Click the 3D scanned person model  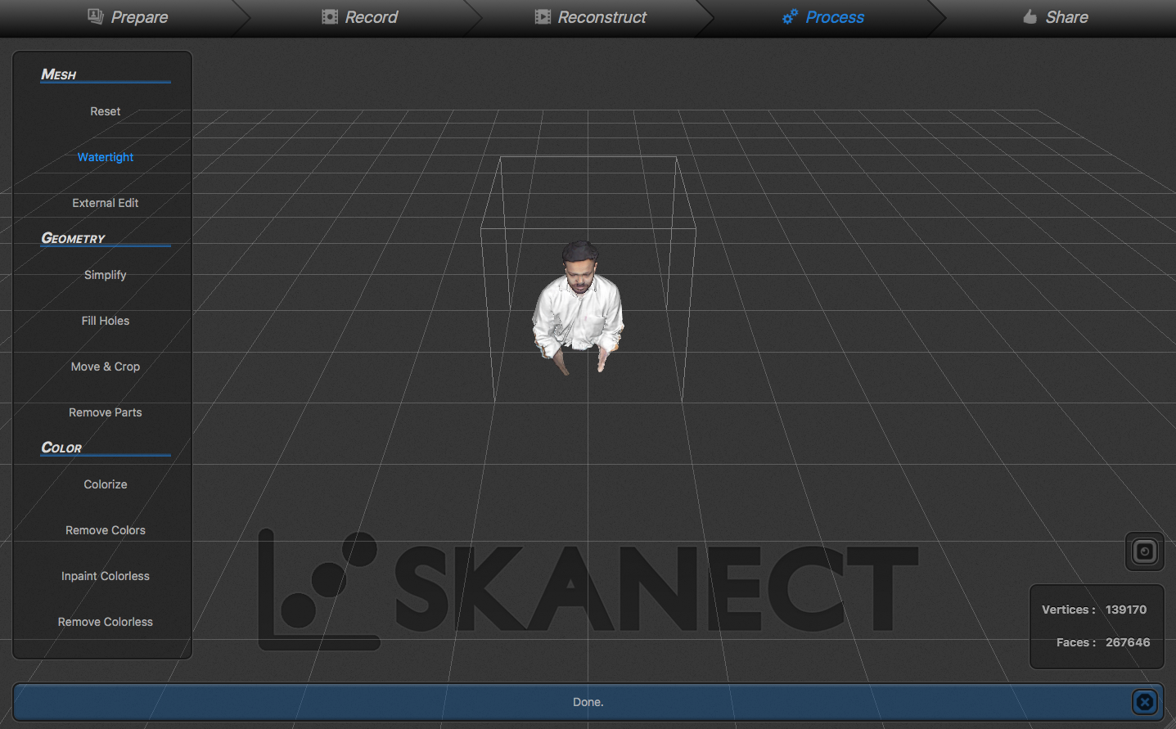tap(579, 309)
